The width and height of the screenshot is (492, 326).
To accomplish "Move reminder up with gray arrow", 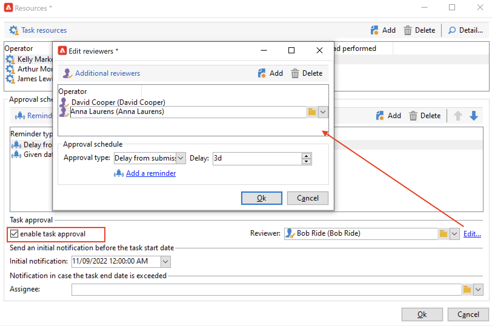I will [458, 116].
